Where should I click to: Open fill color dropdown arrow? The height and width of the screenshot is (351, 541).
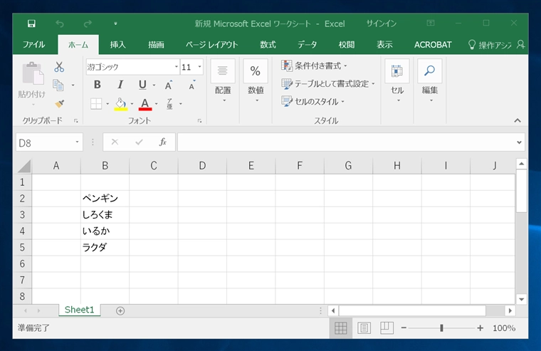point(132,104)
